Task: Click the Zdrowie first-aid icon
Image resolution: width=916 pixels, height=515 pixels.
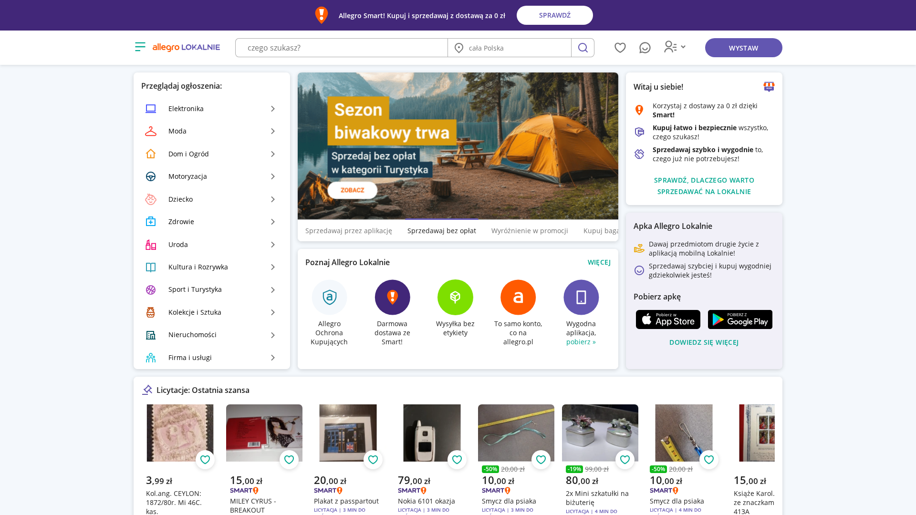Action: point(151,222)
